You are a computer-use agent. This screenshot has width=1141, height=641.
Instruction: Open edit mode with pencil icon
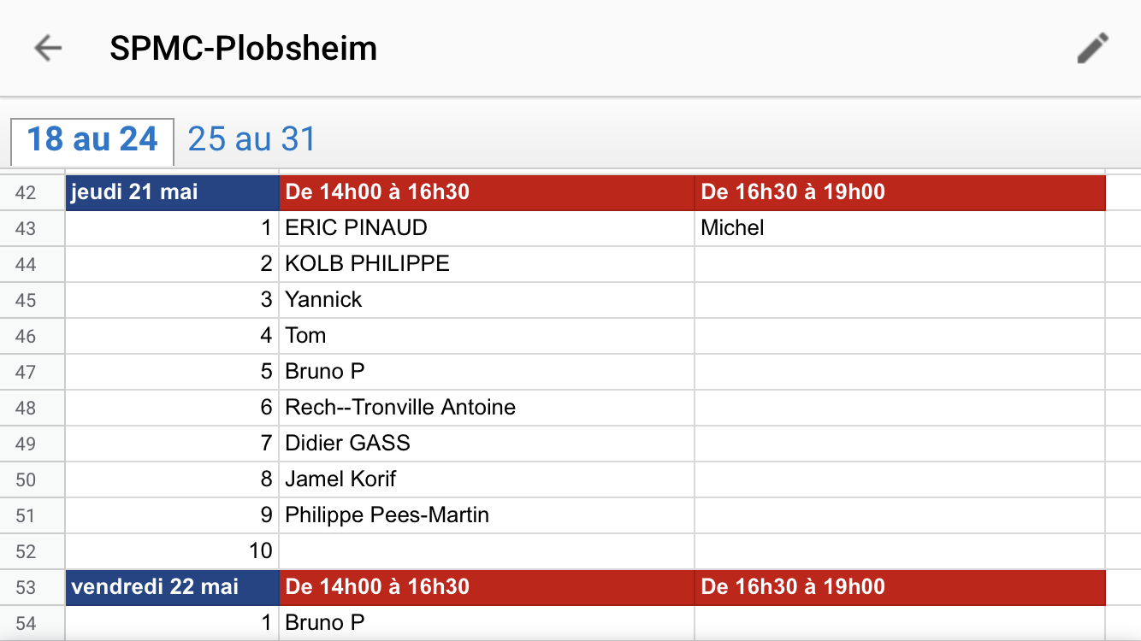tap(1092, 48)
